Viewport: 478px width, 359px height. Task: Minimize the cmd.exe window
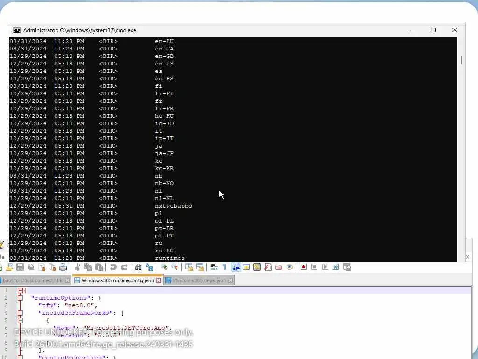[412, 30]
